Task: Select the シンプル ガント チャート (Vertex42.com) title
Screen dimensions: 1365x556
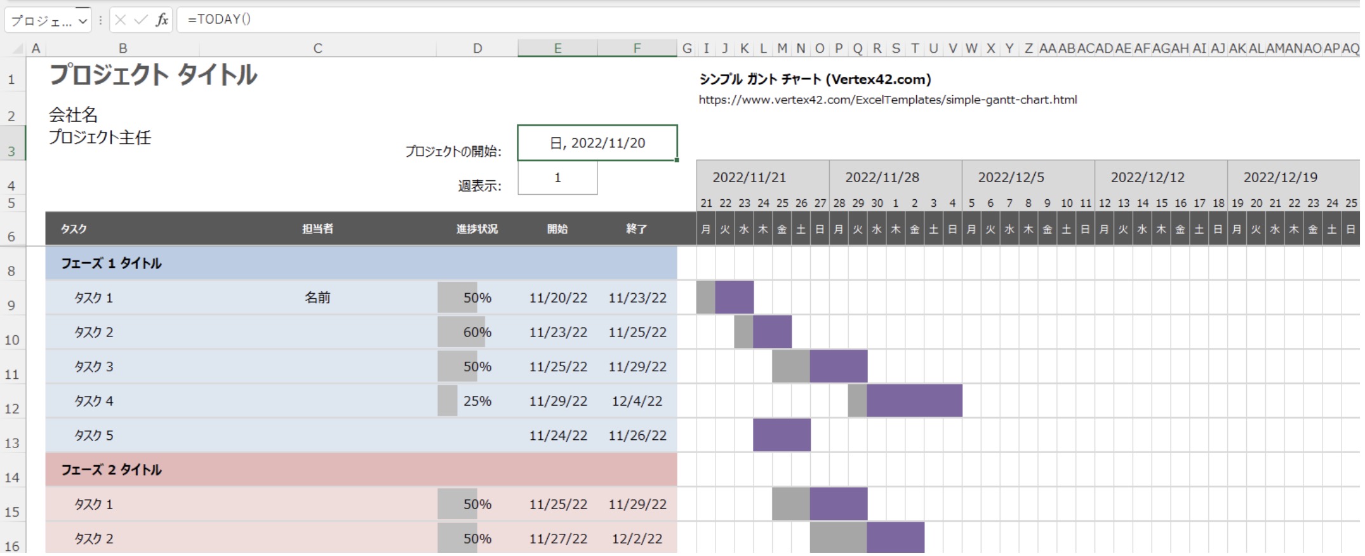Action: [x=815, y=79]
